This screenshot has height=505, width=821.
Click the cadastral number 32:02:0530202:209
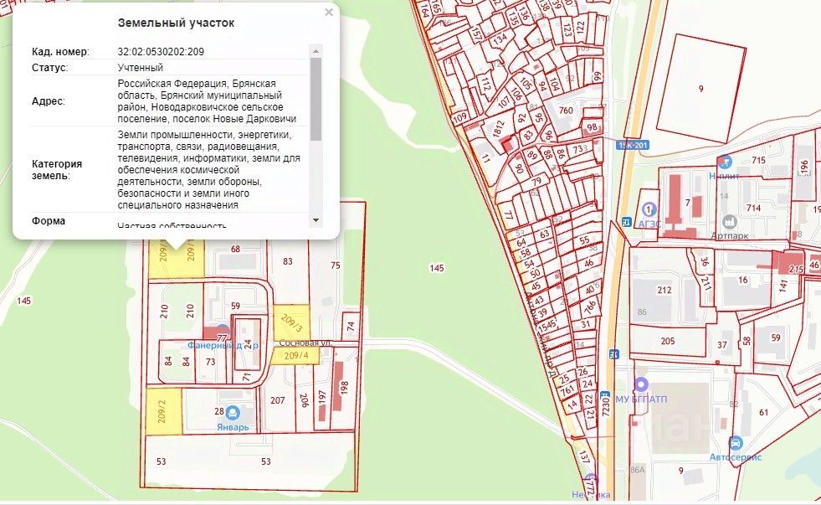(161, 52)
